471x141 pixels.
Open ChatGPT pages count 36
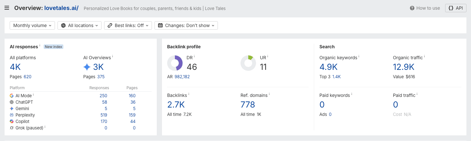[133, 102]
